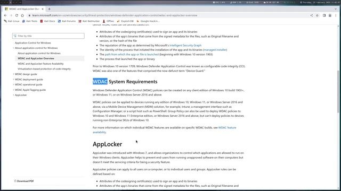Click the Download PDF button
The image size is (341, 191).
[24, 181]
